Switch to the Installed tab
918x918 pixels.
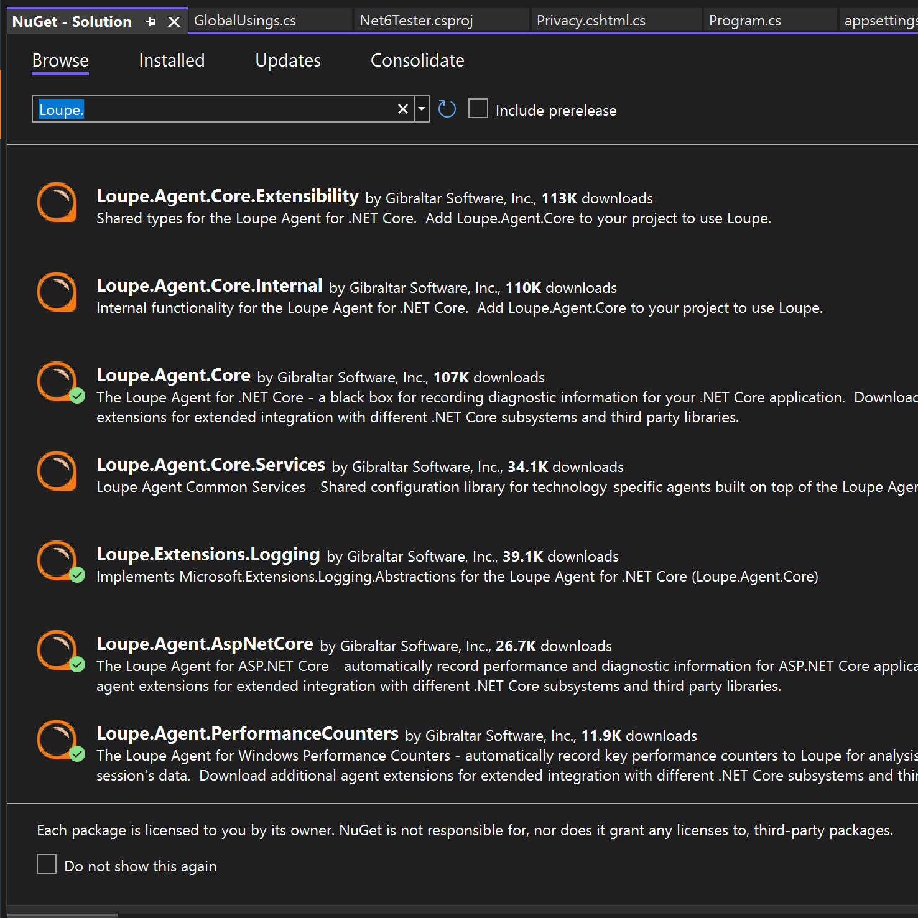point(172,60)
